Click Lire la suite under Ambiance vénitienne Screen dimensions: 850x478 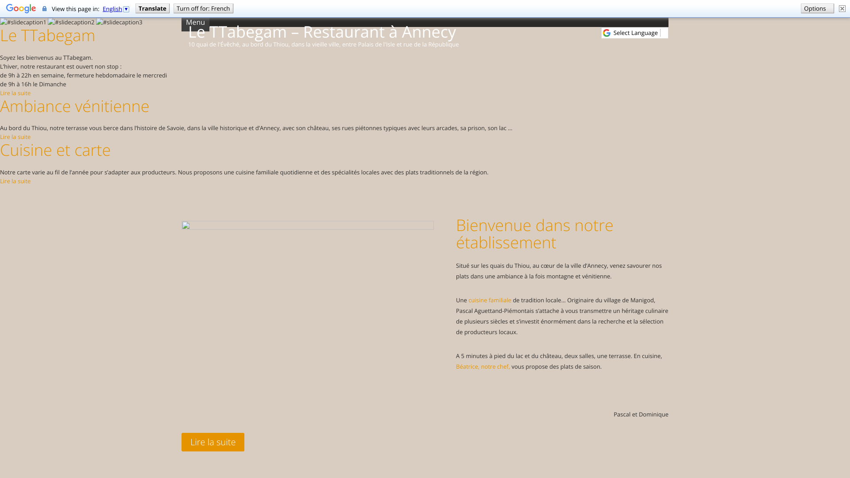tap(15, 137)
